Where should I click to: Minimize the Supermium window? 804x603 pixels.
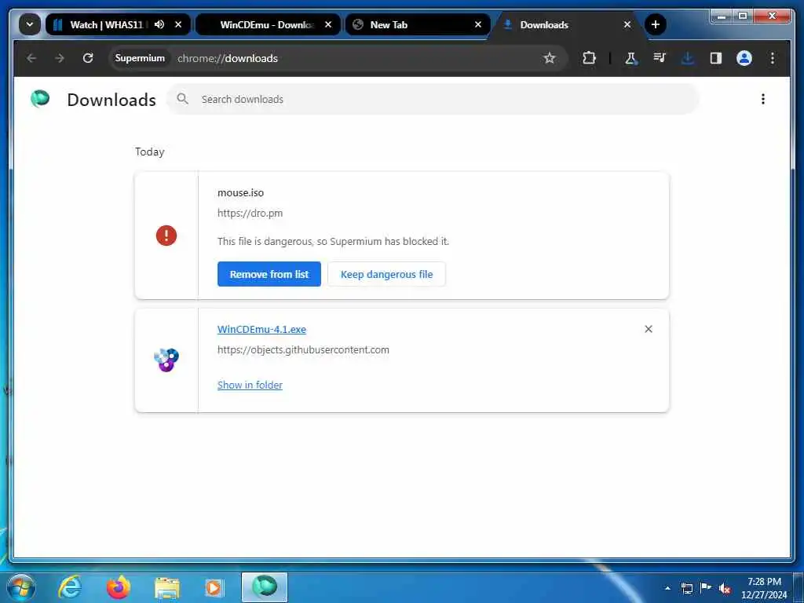[722, 16]
